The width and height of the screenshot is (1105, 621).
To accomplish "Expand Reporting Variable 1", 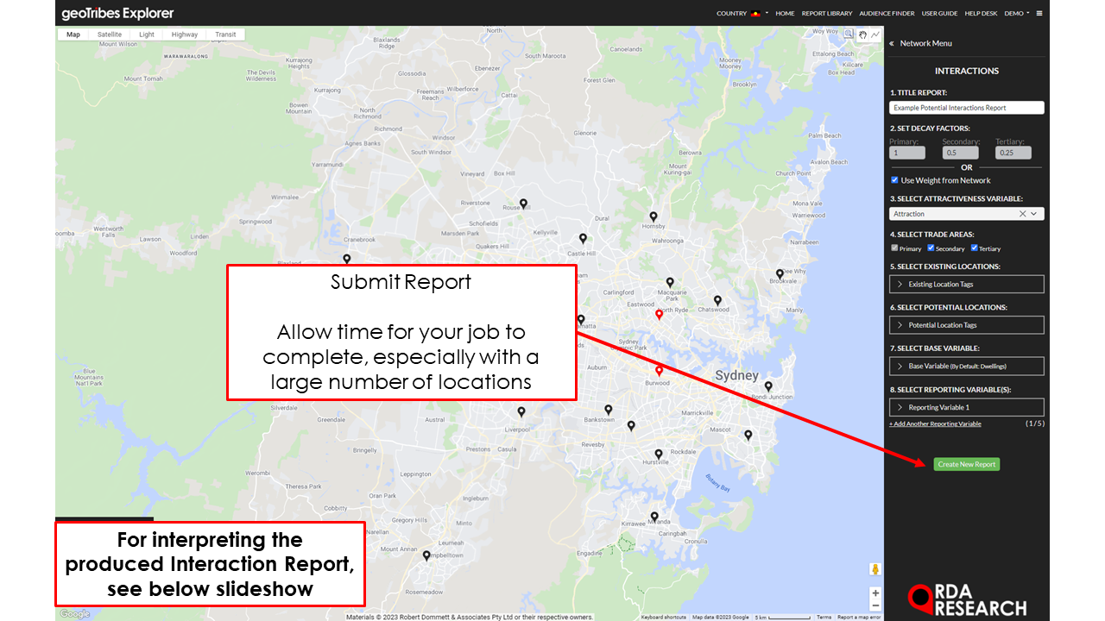I will click(967, 407).
